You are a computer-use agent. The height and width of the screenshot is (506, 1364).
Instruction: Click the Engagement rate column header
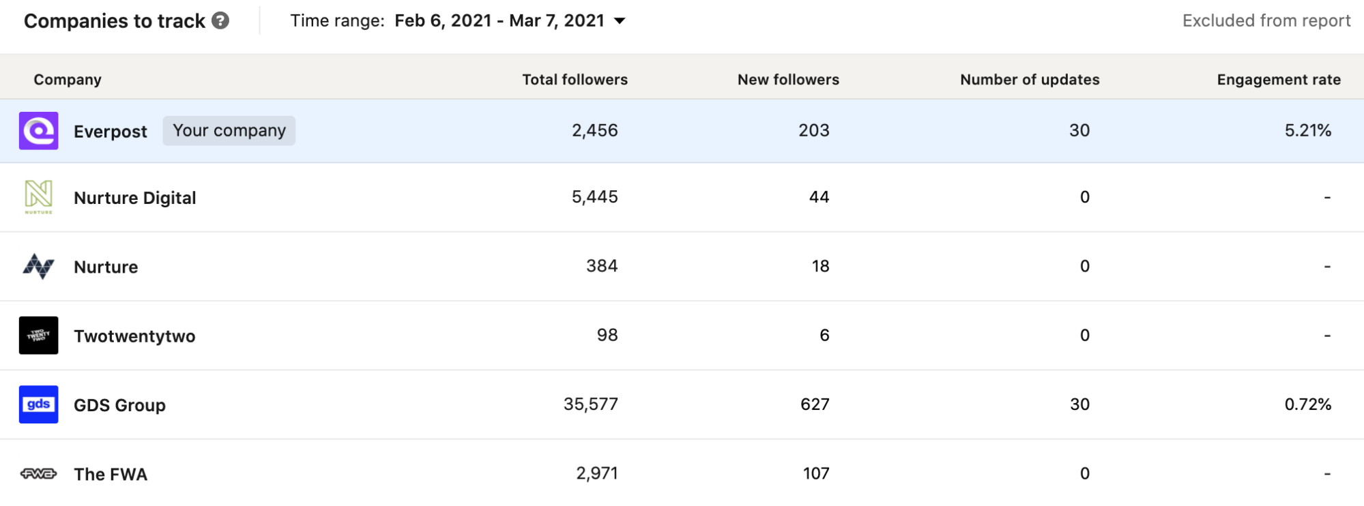[1279, 80]
